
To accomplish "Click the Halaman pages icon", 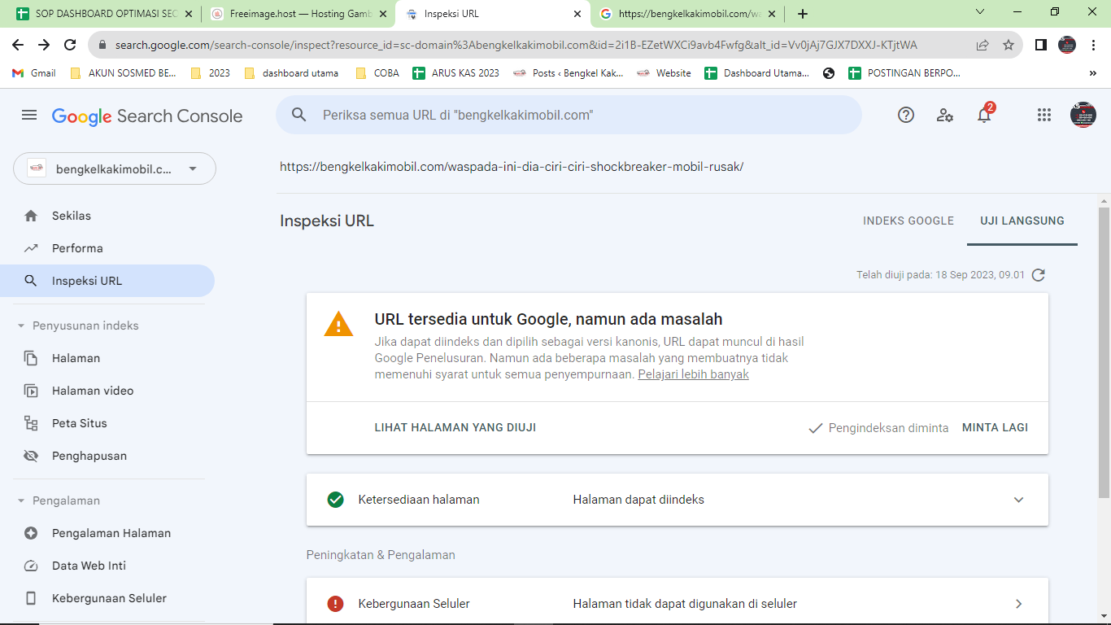I will coord(31,358).
